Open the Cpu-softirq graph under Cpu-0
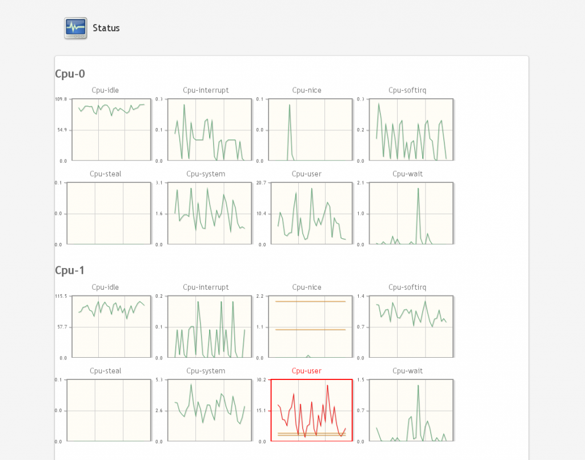The image size is (585, 460). [411, 130]
